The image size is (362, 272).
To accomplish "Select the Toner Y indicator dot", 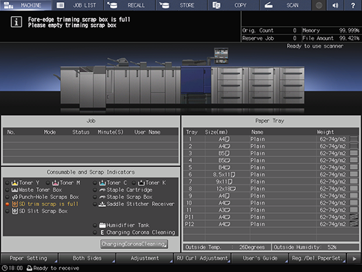I will click(7, 183).
